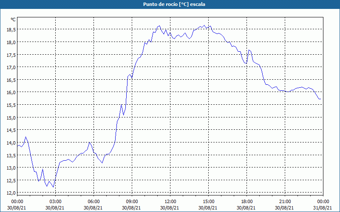This screenshot has width=340, height=212.
Task: Click the 16,5 y-axis value
Action: click(11, 80)
